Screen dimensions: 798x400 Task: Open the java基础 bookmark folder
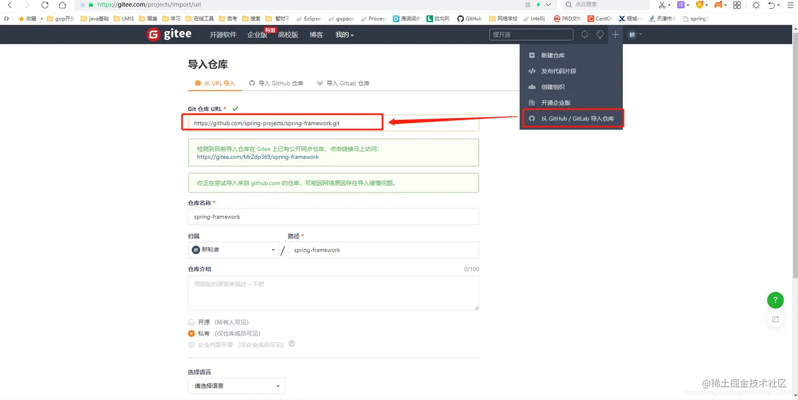click(95, 18)
